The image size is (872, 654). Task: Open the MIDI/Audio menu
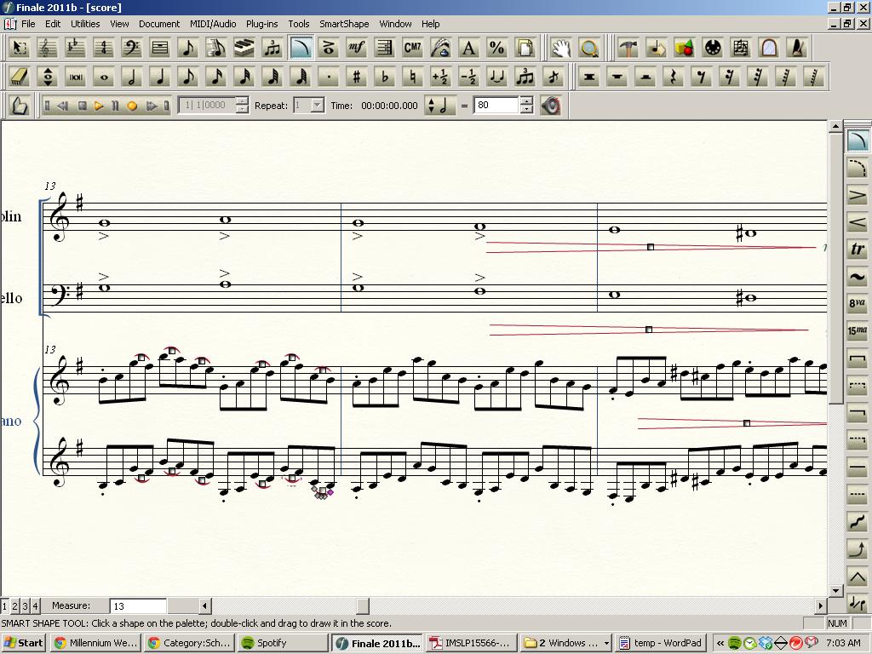coord(213,24)
